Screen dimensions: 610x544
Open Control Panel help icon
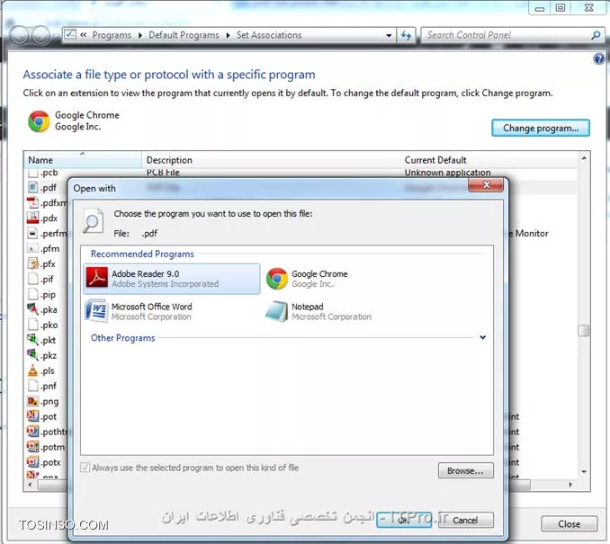[599, 59]
